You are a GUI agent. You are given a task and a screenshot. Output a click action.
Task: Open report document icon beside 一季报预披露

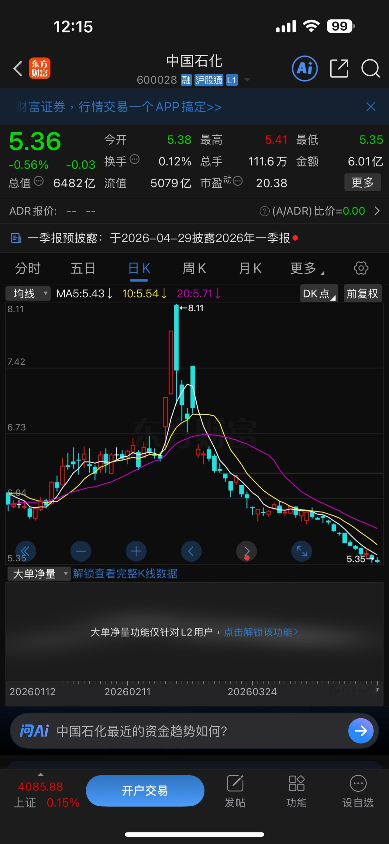(x=16, y=238)
